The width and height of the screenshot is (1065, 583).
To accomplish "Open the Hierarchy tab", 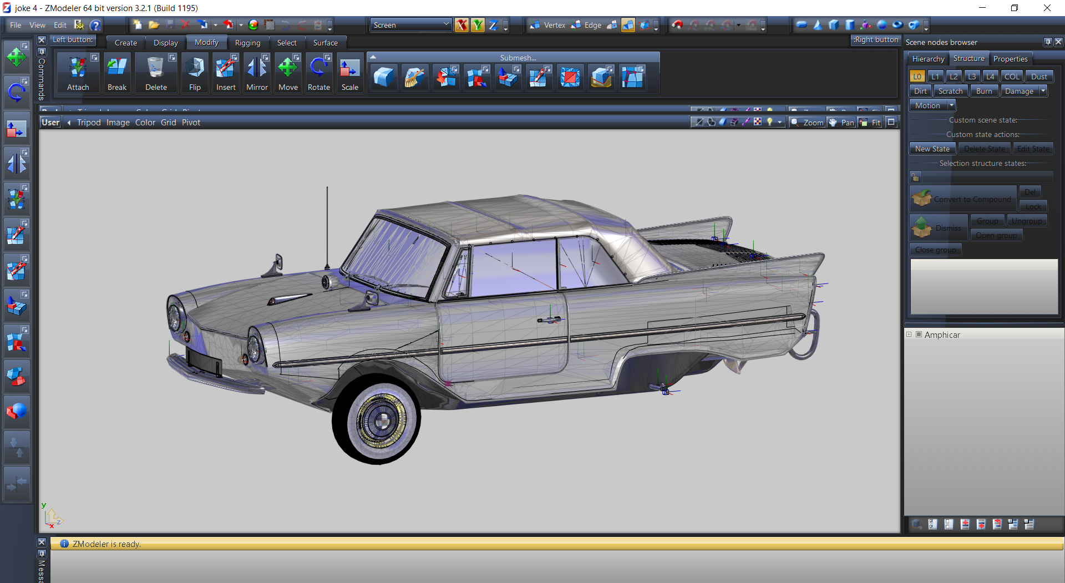I will [928, 59].
